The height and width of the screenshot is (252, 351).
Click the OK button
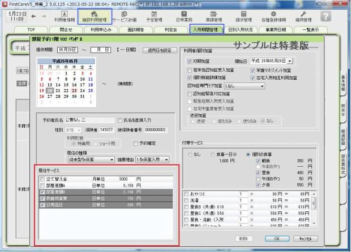(x=276, y=239)
